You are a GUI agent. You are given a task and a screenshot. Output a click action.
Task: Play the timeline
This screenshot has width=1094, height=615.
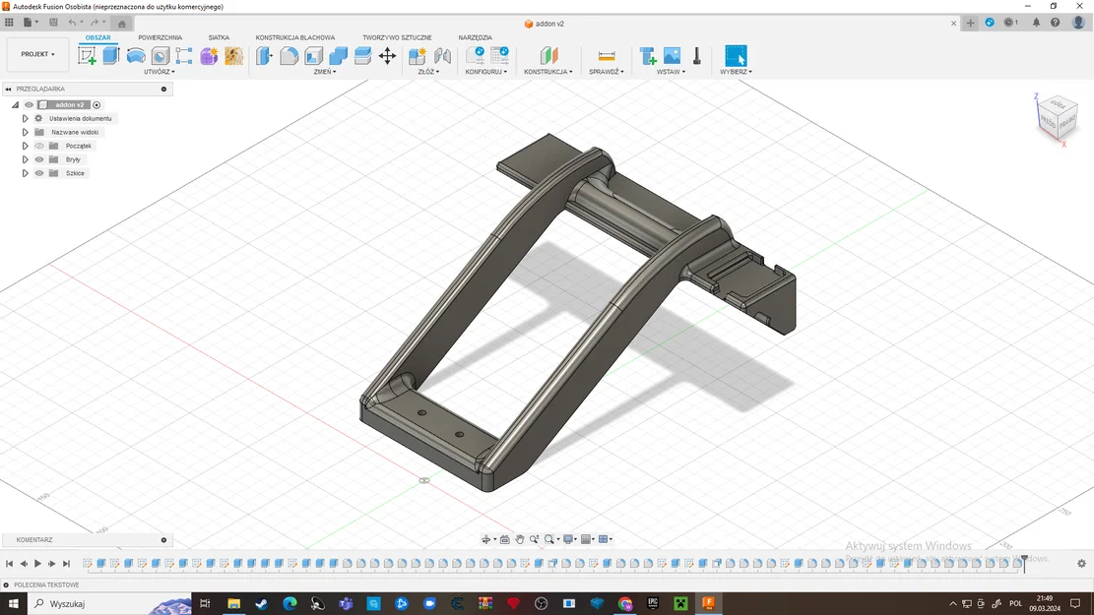coord(37,564)
